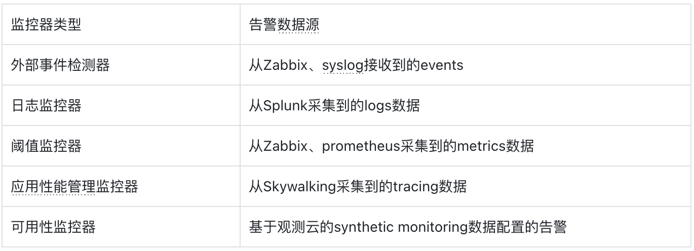Select the 外部事件检测器 cell
694x251 pixels.
pyautogui.click(x=121, y=65)
